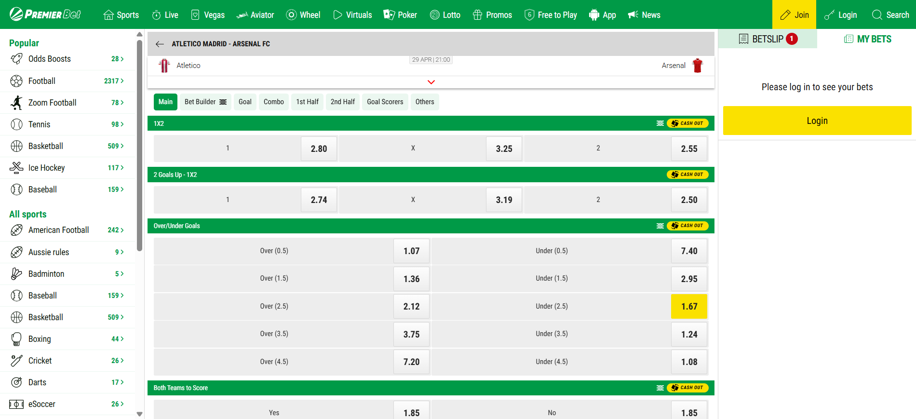Open the 2nd Half tab
This screenshot has width=916, height=419.
[343, 102]
